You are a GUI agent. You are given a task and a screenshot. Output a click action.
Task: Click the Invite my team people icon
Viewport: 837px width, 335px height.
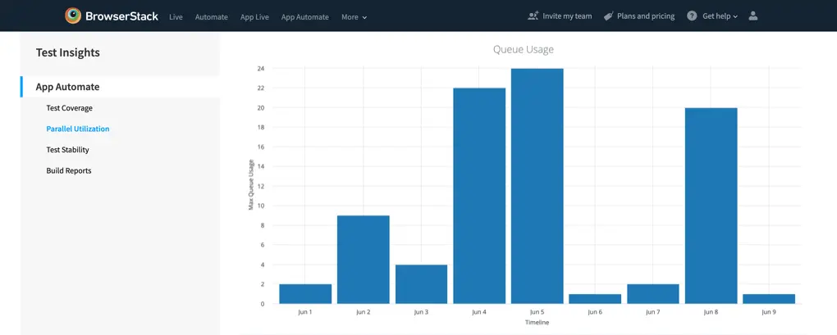coord(533,16)
